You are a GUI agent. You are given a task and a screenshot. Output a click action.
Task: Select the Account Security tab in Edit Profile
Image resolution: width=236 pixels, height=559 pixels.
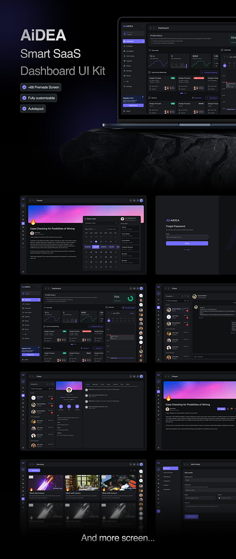coord(169,472)
